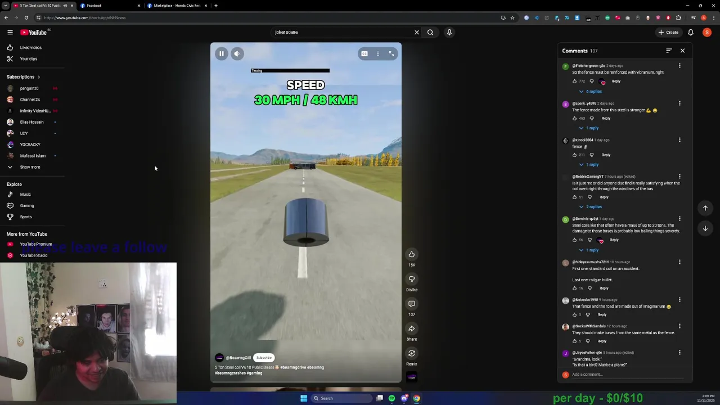Dislike this Short
This screenshot has width=720, height=405.
(412, 279)
